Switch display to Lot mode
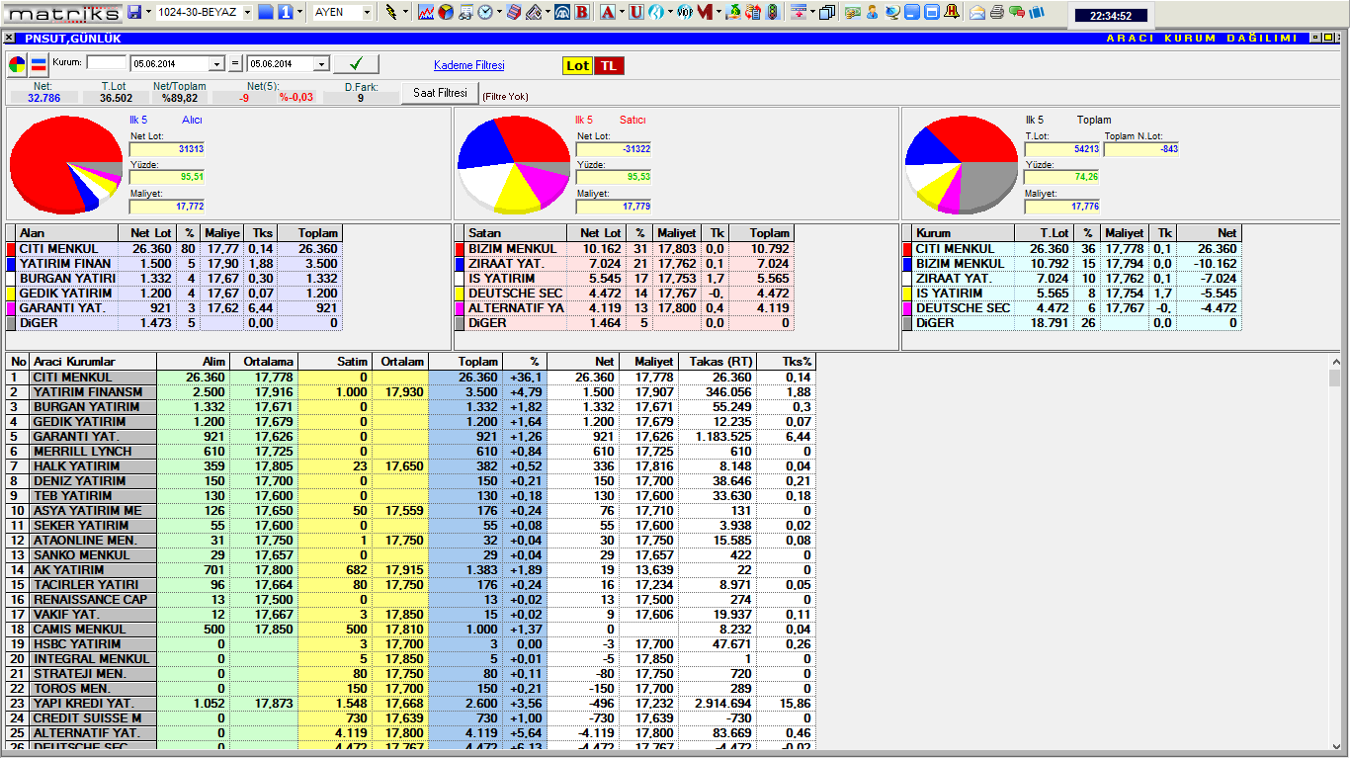The height and width of the screenshot is (759, 1350). 577,65
